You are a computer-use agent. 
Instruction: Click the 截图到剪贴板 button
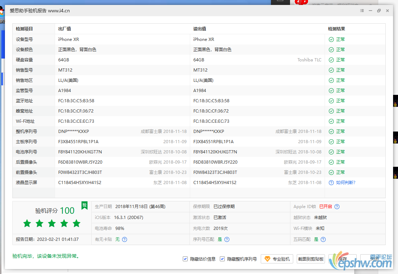pyautogui.click(x=311, y=259)
